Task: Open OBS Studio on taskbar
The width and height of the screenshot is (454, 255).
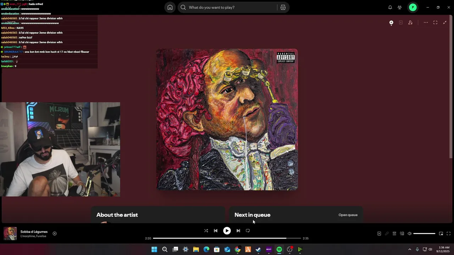Action: pyautogui.click(x=290, y=250)
